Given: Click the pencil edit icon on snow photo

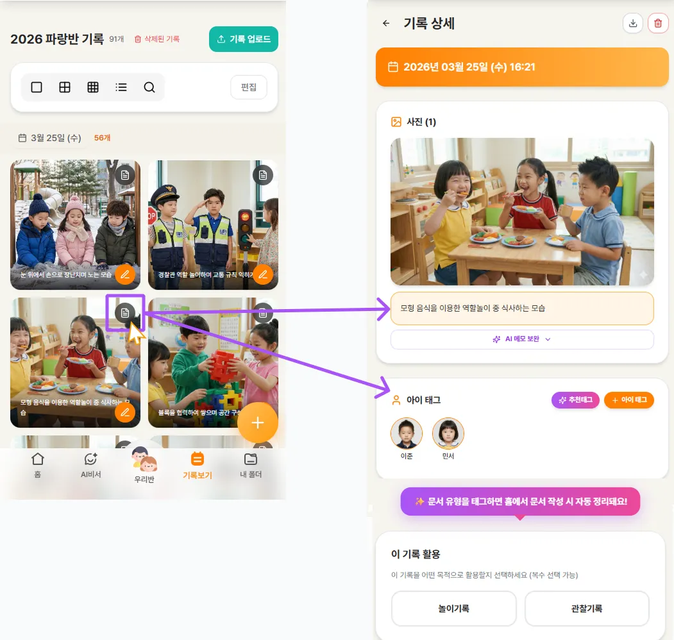Looking at the screenshot, I should click(125, 274).
